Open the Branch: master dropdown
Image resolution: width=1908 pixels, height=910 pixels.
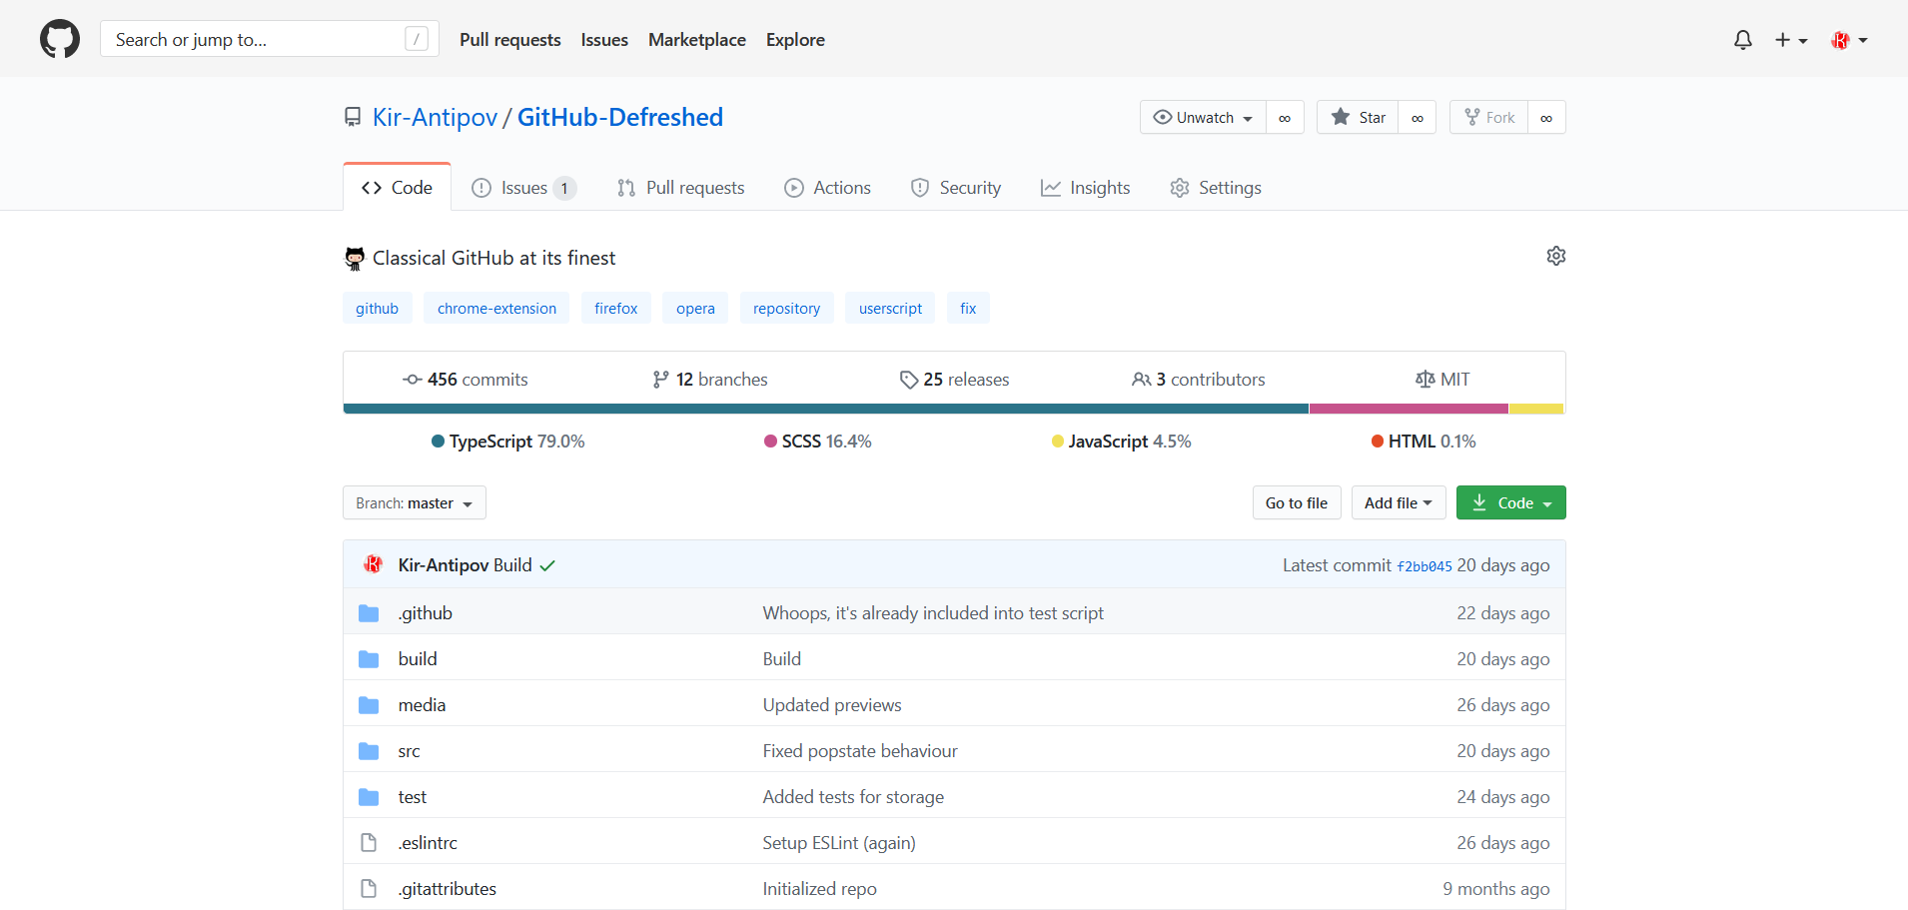point(415,502)
